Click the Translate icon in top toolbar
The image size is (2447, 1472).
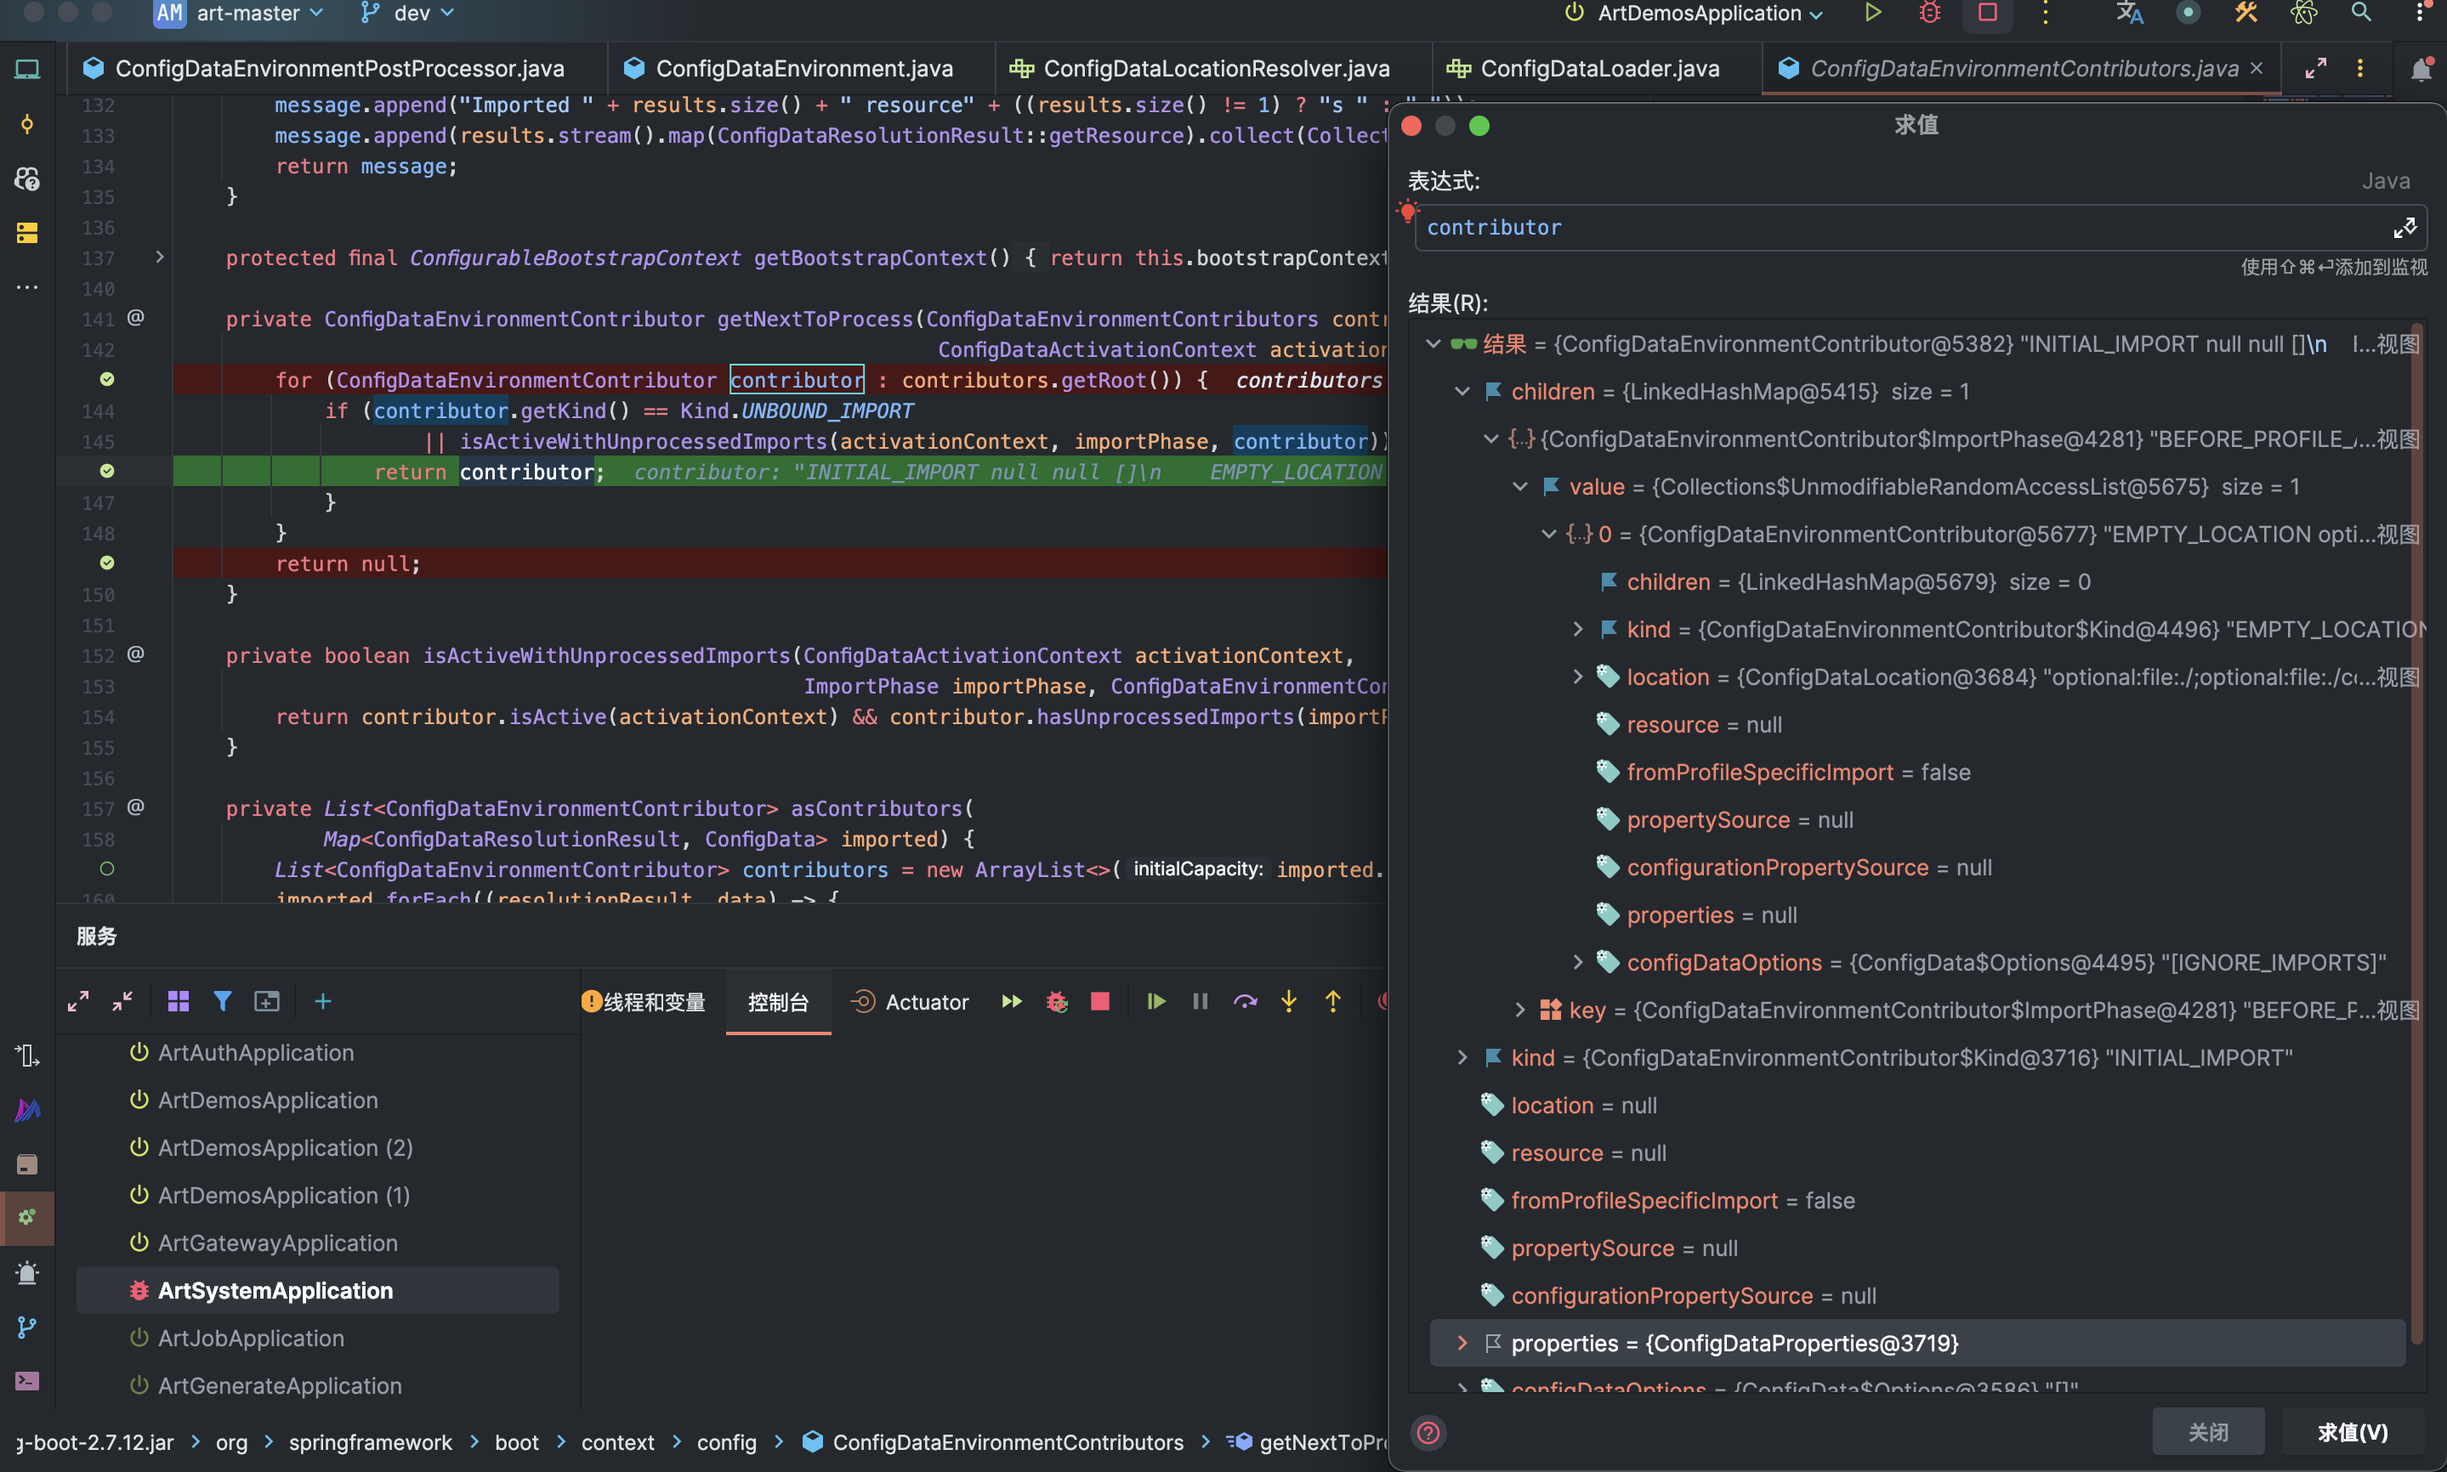click(x=2130, y=13)
